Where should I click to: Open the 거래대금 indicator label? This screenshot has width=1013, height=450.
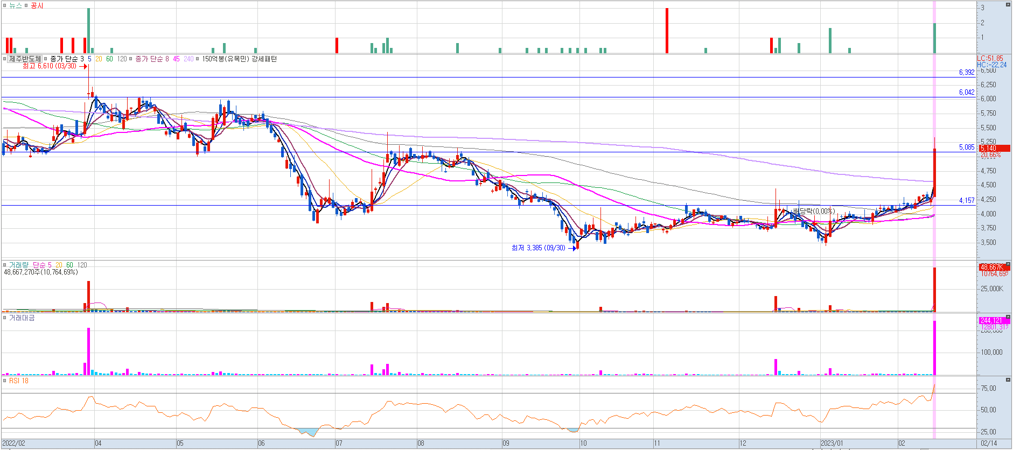pos(22,318)
